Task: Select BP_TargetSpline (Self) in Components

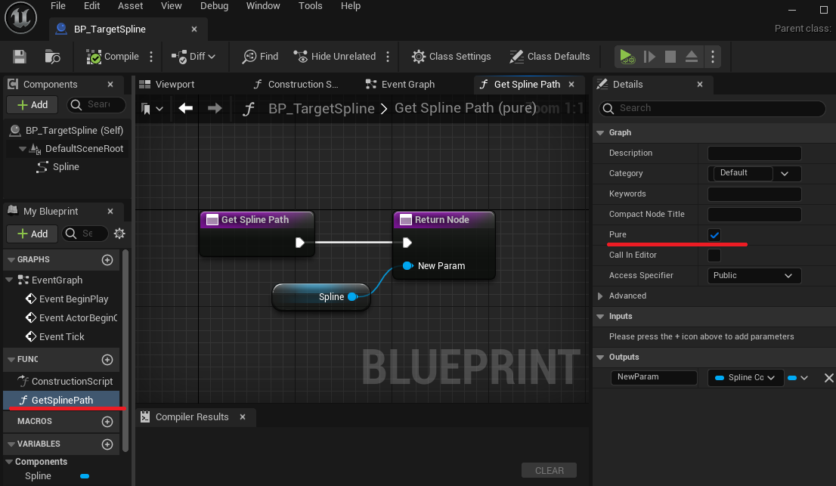Action: (66, 130)
